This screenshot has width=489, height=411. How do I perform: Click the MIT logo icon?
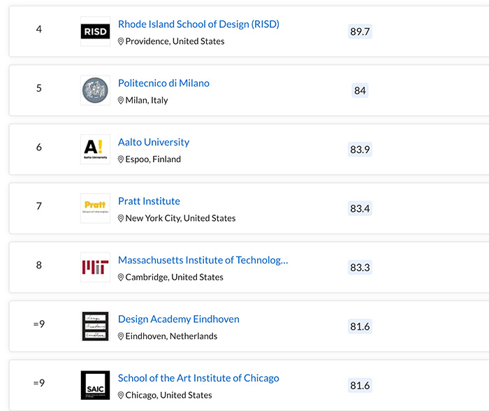[95, 268]
